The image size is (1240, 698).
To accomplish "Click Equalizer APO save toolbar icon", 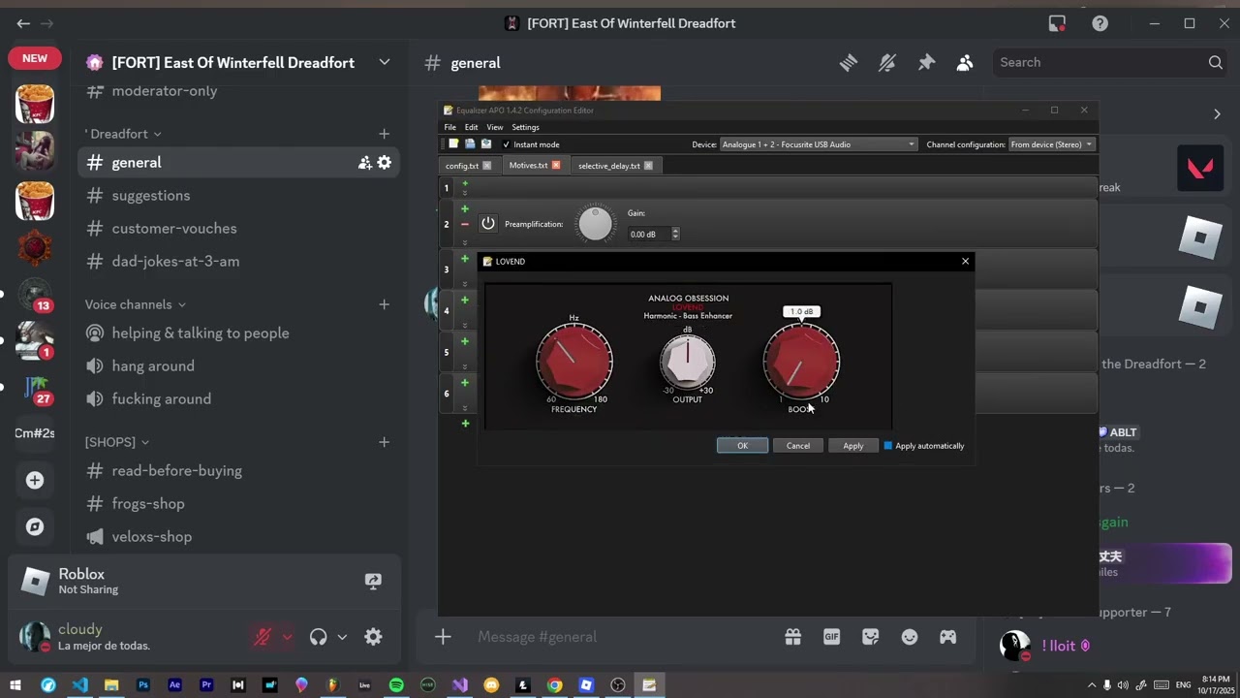I will [486, 144].
